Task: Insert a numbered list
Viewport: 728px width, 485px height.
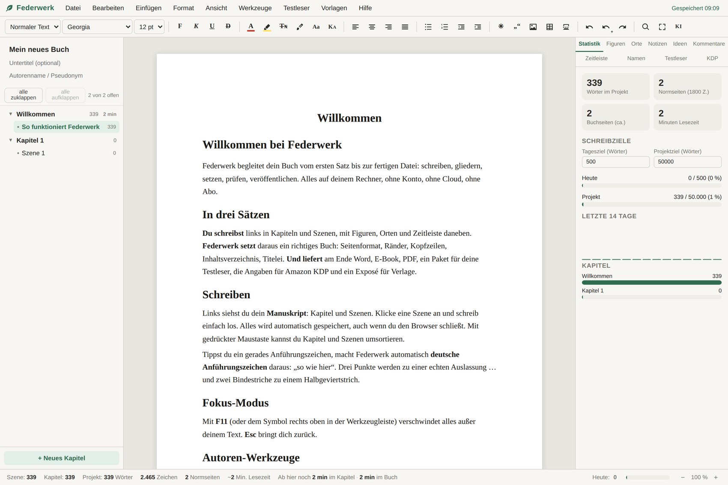Action: [x=445, y=27]
